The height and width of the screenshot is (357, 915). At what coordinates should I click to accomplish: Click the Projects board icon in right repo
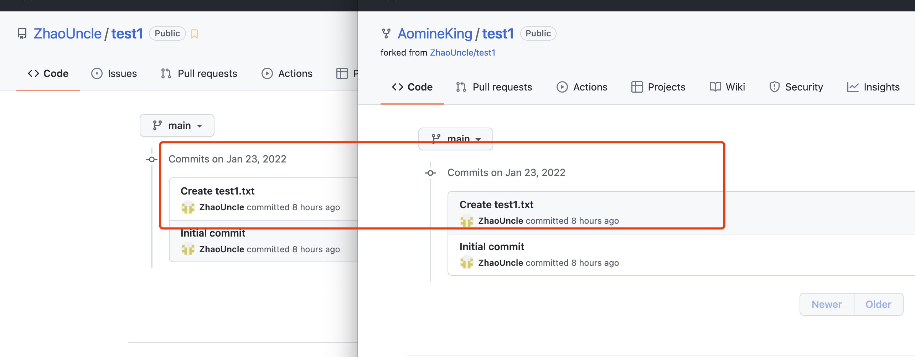(637, 87)
